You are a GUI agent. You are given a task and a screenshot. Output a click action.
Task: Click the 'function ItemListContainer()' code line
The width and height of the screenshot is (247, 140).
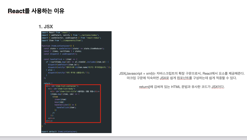pos(58,46)
